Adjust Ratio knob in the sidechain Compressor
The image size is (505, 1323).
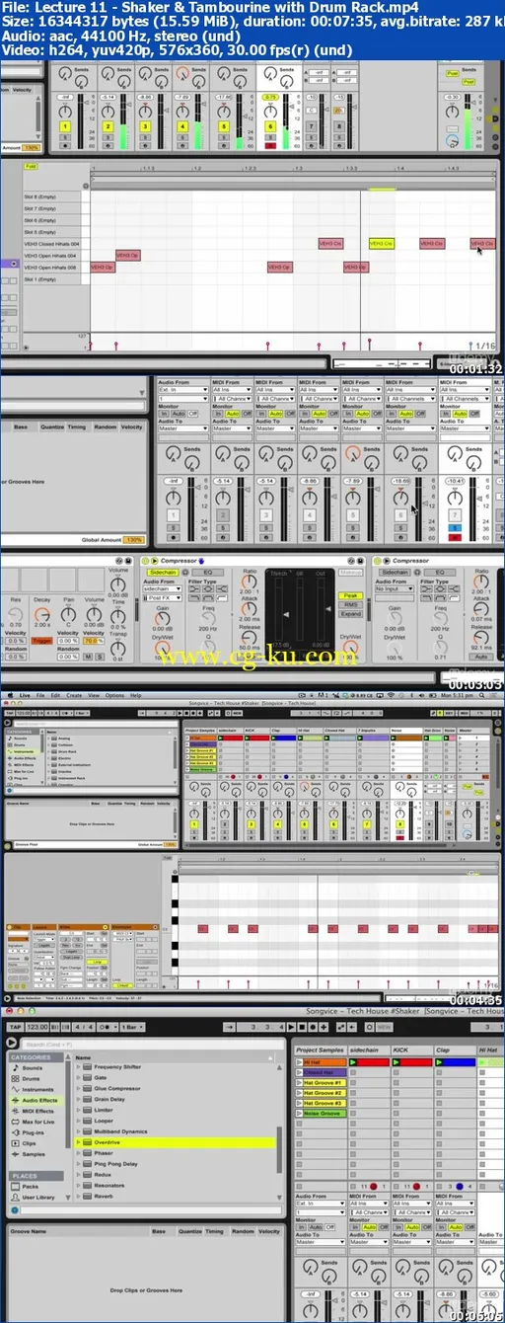tap(249, 584)
